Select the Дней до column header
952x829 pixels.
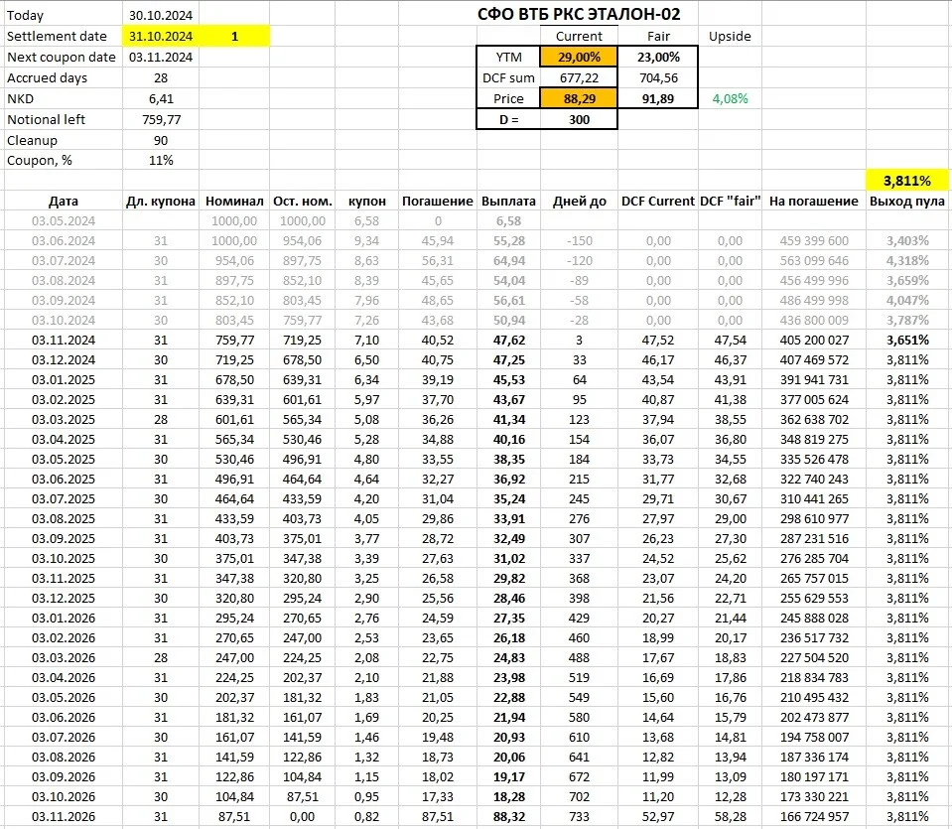(579, 201)
